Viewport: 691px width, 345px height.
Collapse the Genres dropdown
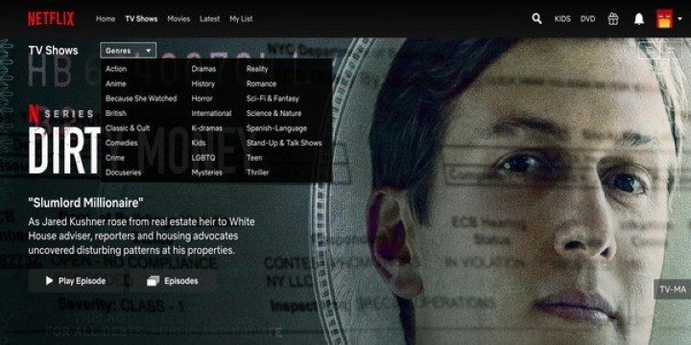[129, 51]
